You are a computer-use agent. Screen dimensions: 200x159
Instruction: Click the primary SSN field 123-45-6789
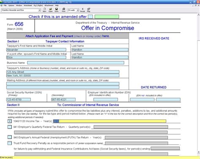[x=19, y=99]
